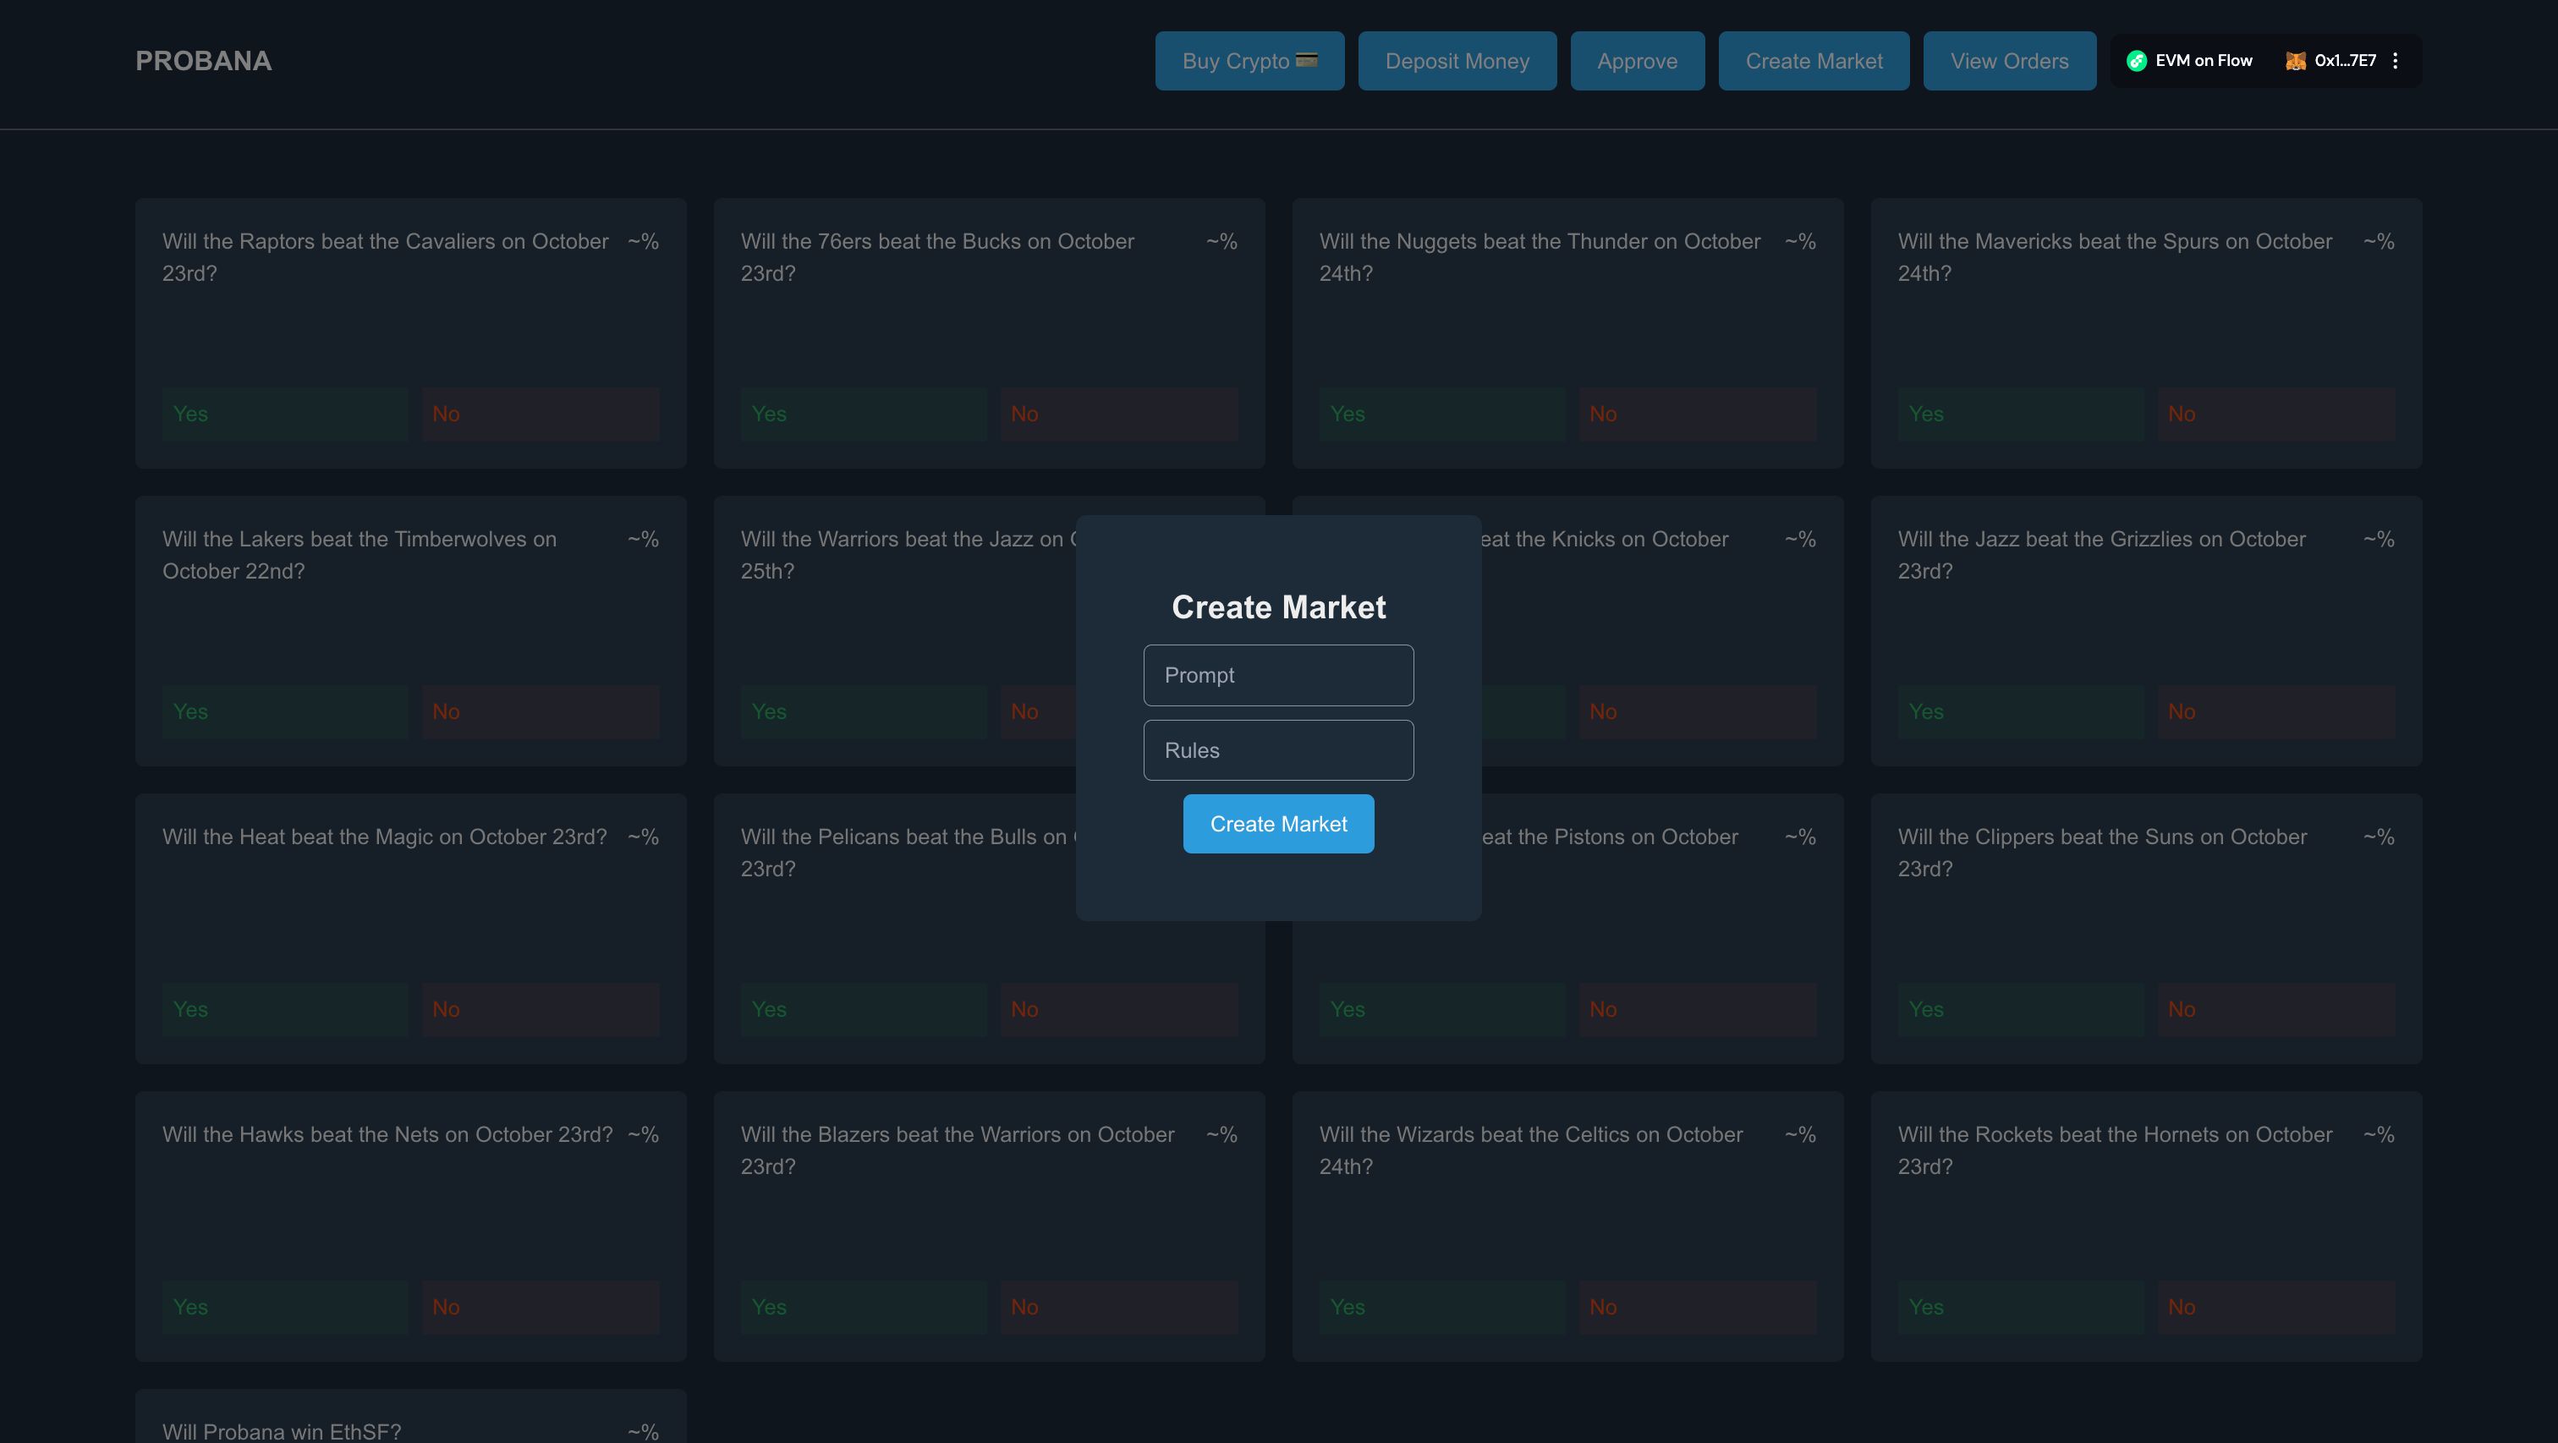Click No on Lakers vs Timberwolves market

click(x=541, y=712)
